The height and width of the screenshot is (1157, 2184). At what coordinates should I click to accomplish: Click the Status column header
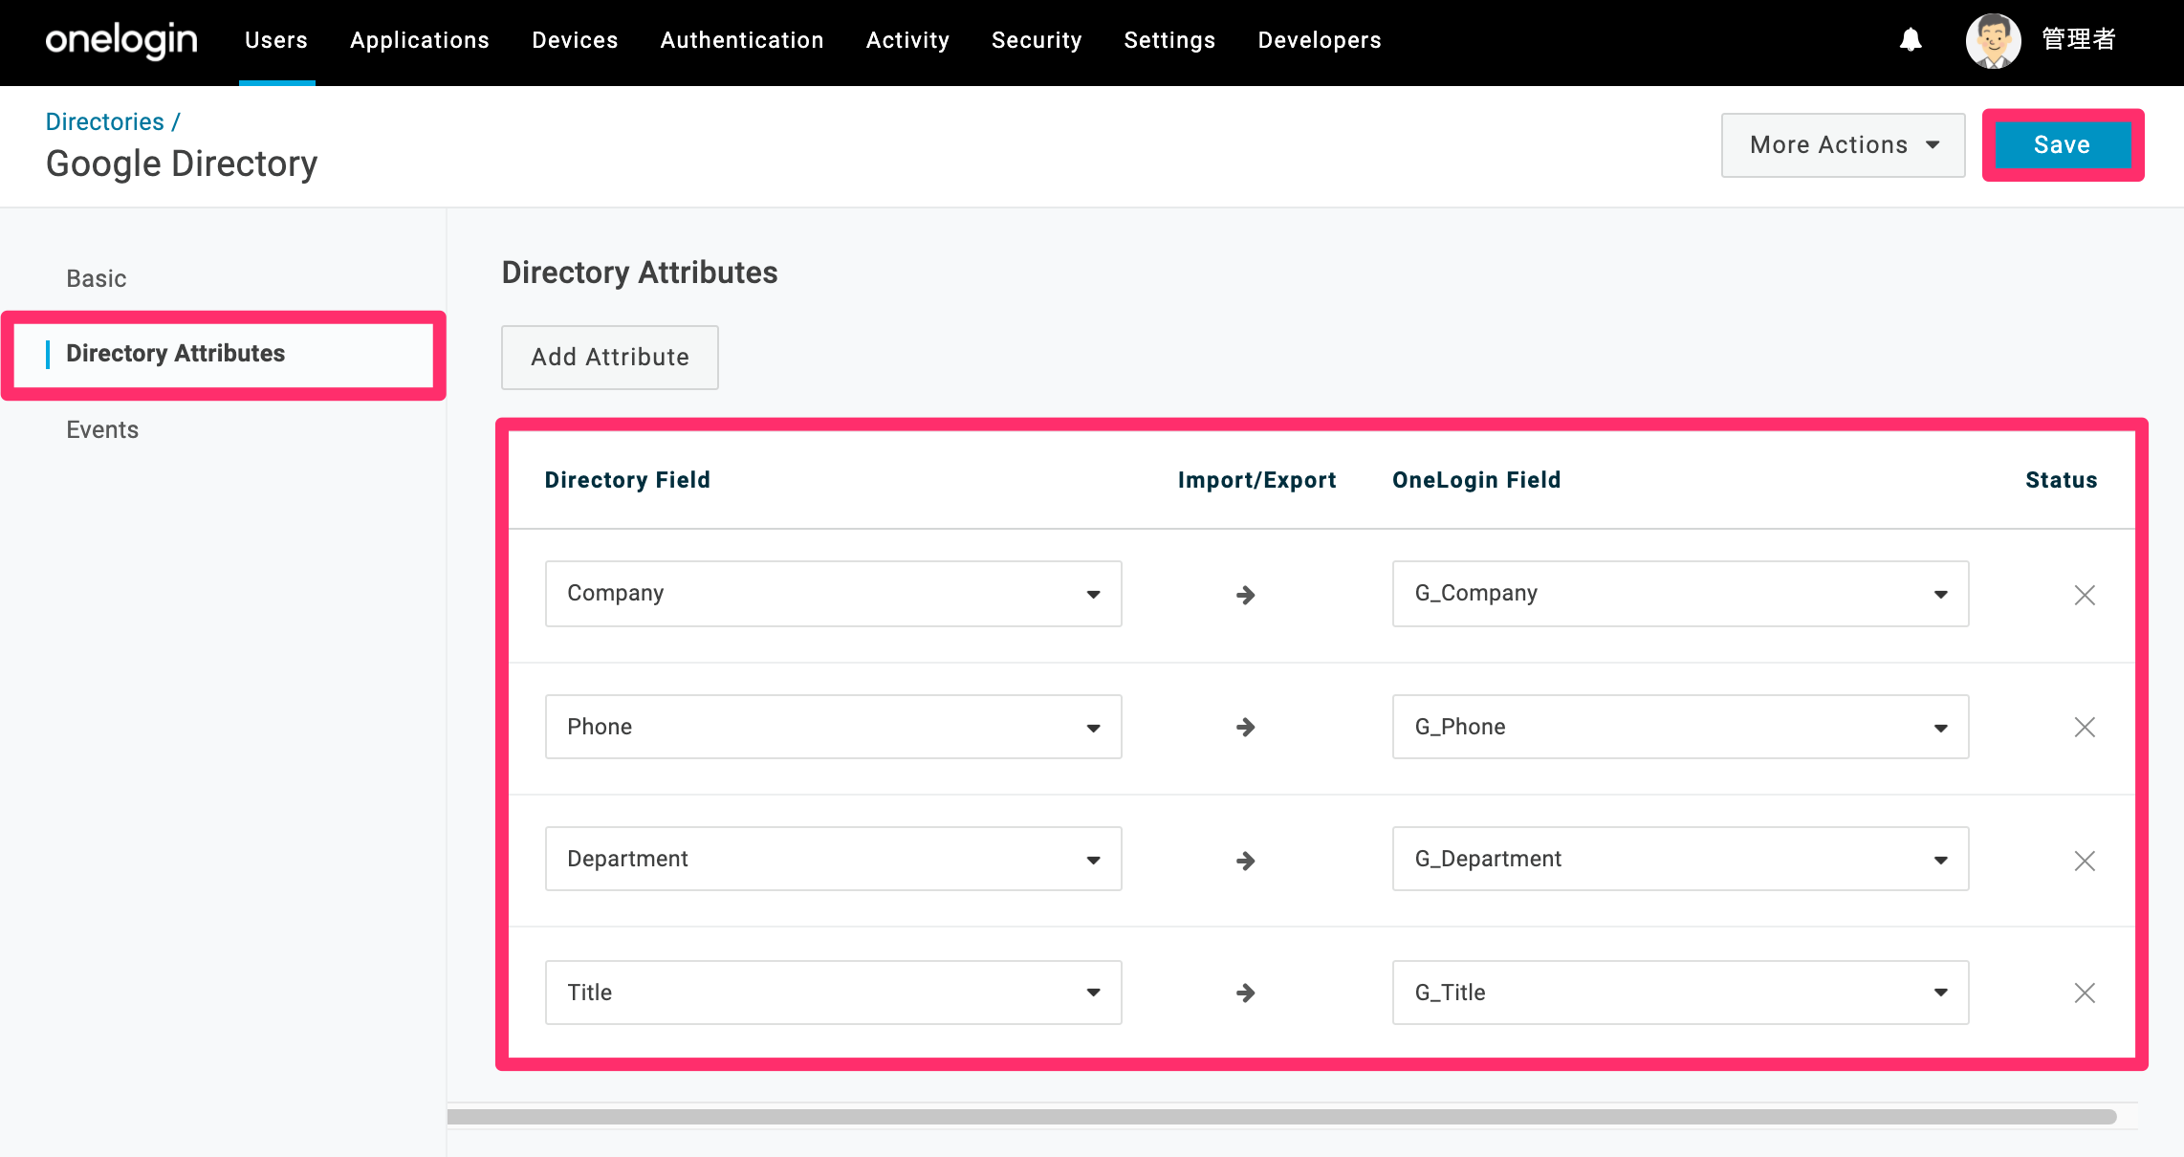point(2061,480)
